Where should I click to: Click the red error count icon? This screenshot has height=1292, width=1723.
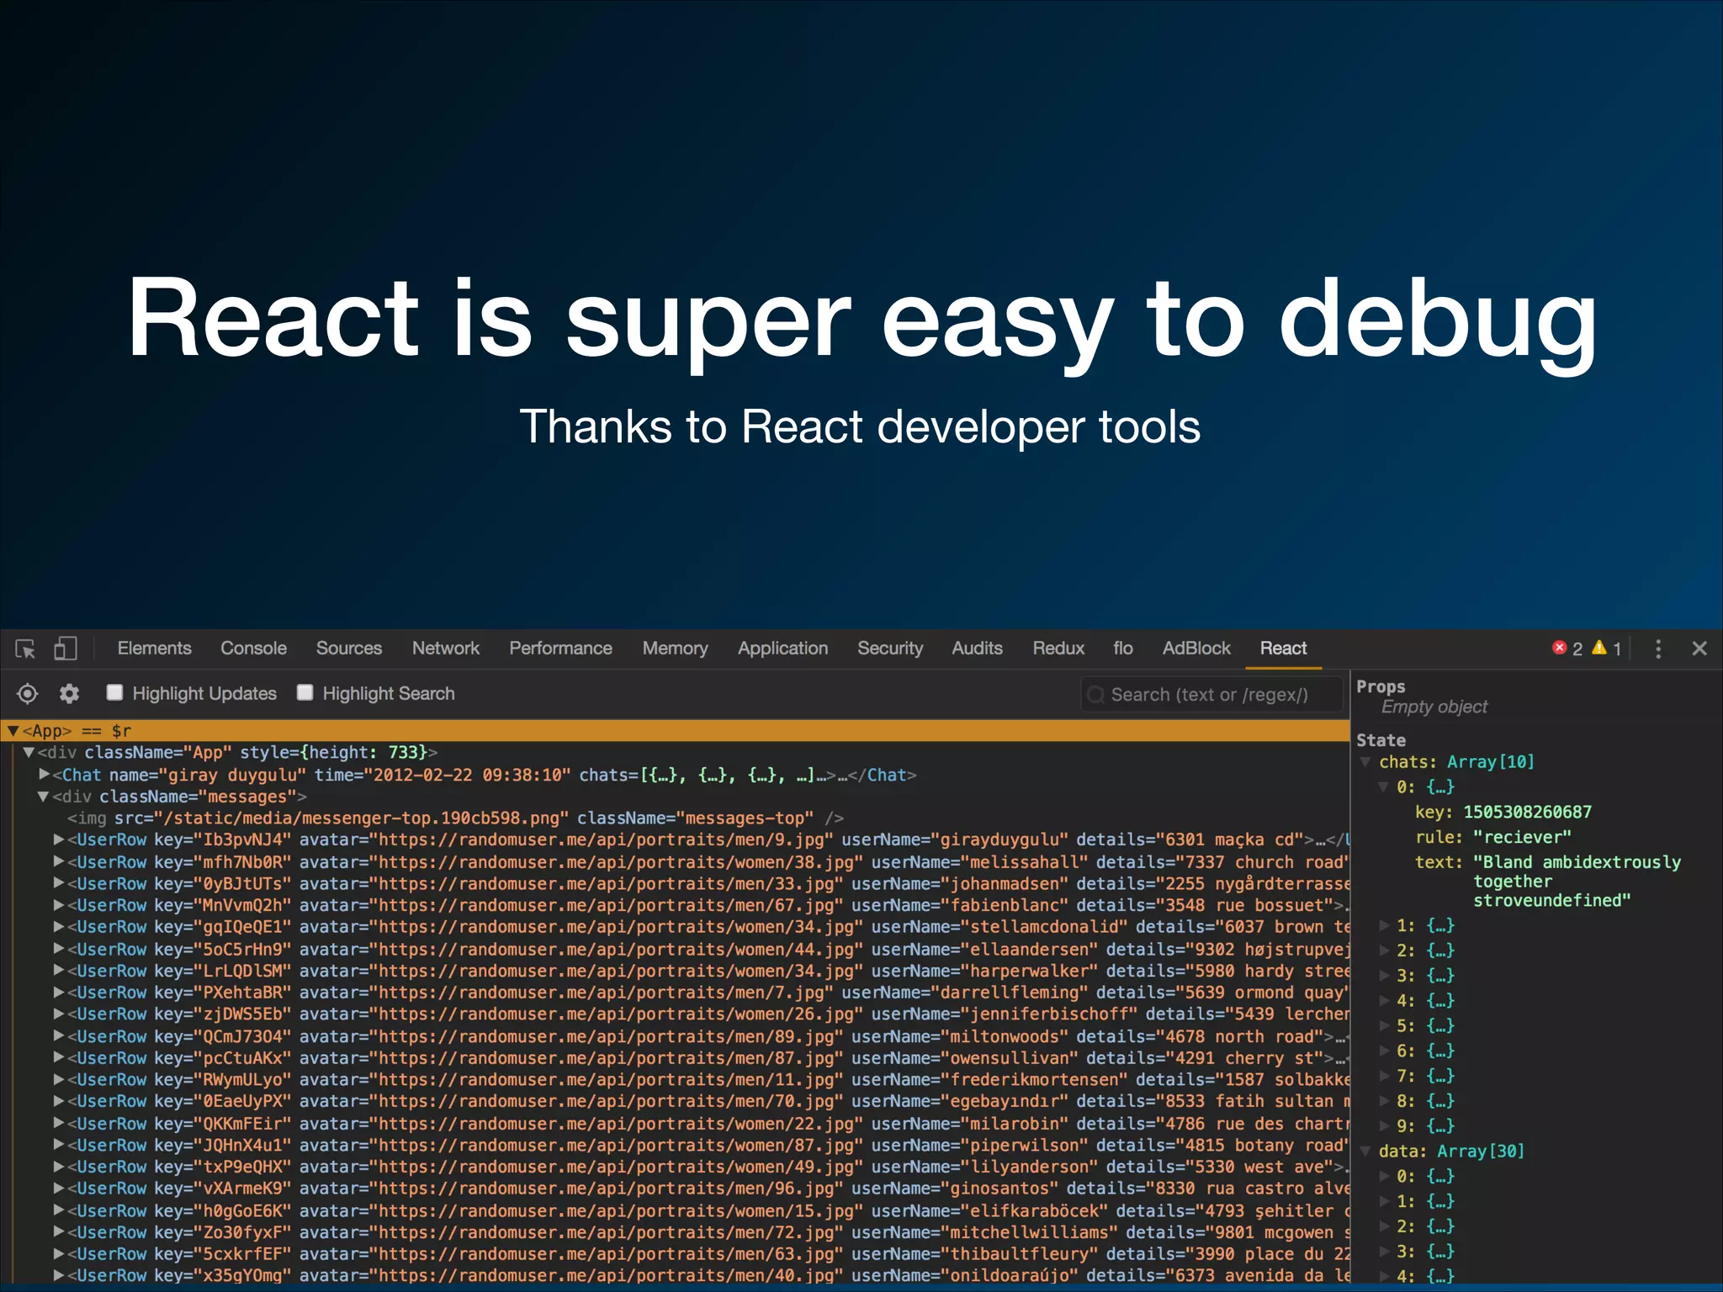[x=1559, y=648]
